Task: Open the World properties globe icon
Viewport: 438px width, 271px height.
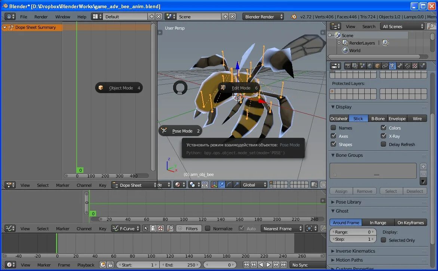Action: pyautogui.click(x=370, y=66)
